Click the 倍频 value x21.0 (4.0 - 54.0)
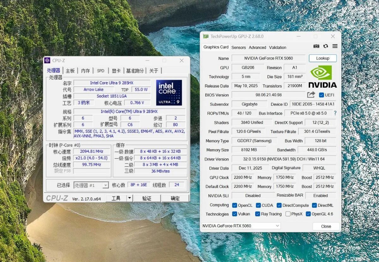Image resolution: width=379 pixels, height=262 pixels. tap(92, 158)
